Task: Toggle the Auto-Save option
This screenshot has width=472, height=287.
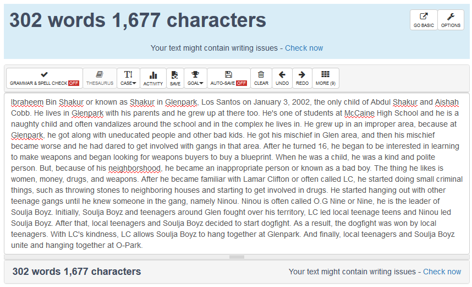Action: pyautogui.click(x=228, y=78)
